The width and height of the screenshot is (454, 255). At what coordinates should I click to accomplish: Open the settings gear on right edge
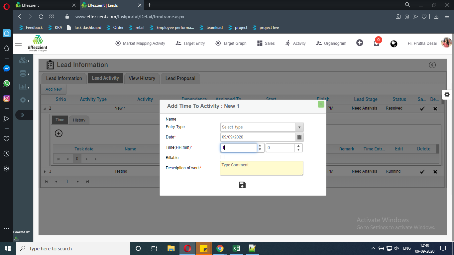click(x=447, y=95)
